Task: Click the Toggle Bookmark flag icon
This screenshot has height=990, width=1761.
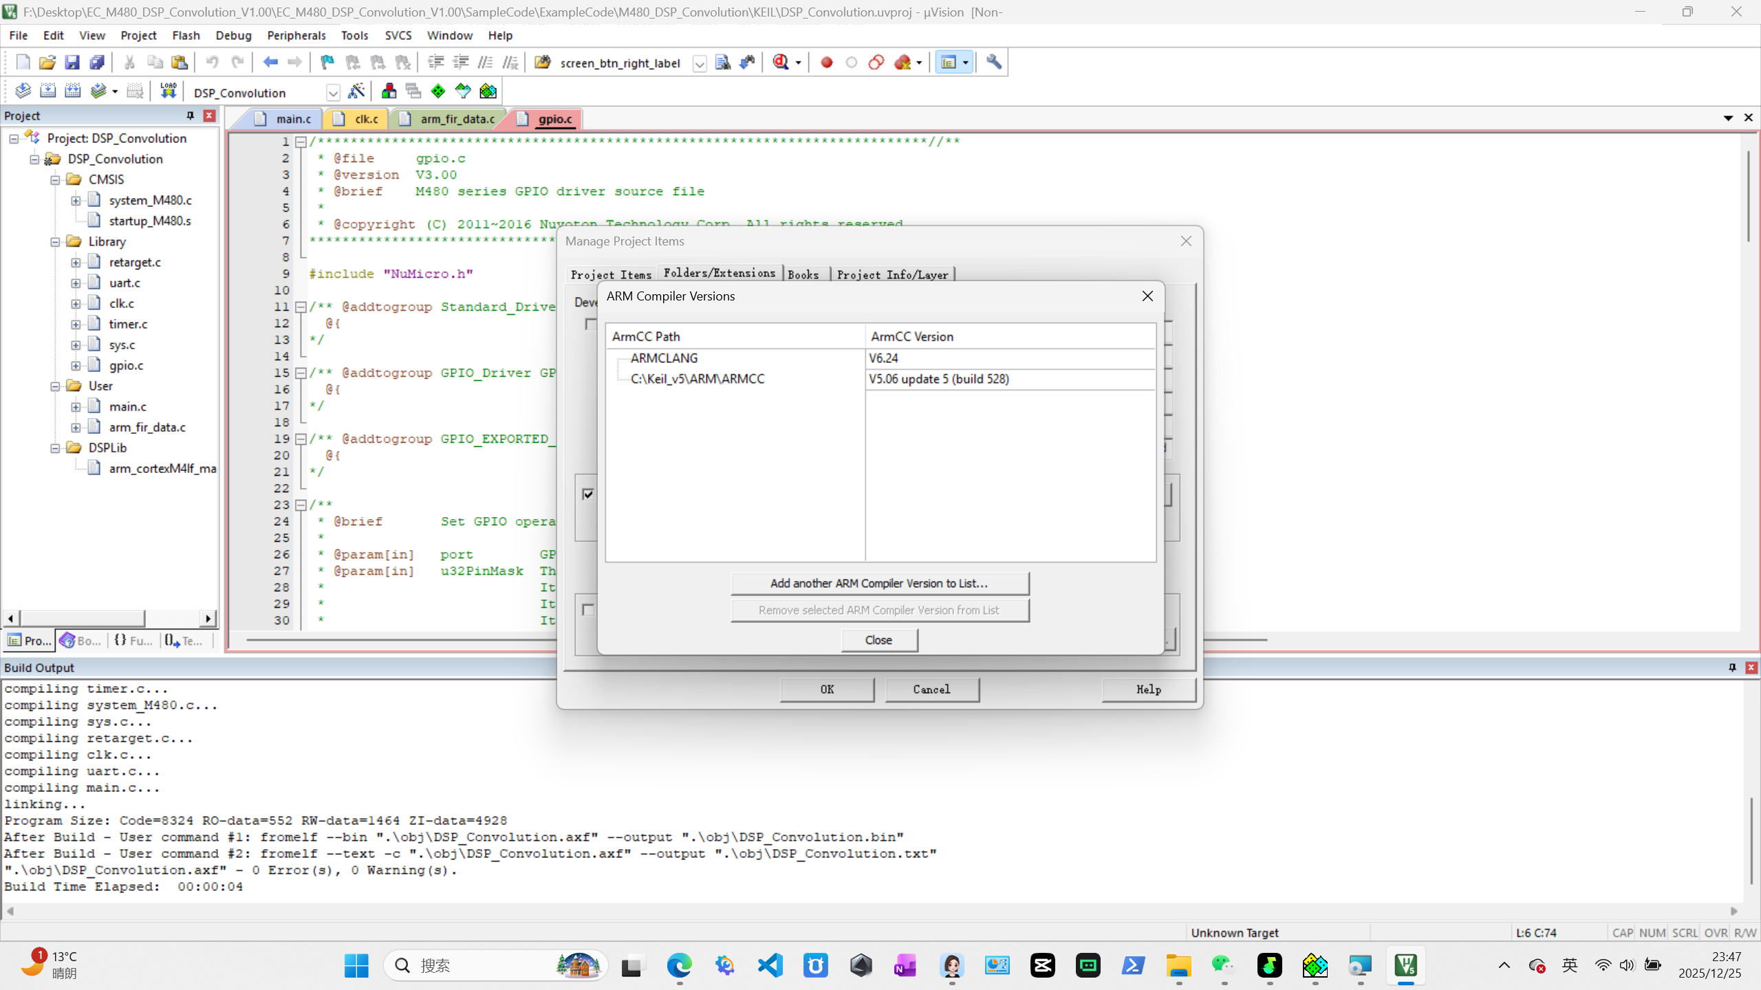Action: [327, 63]
